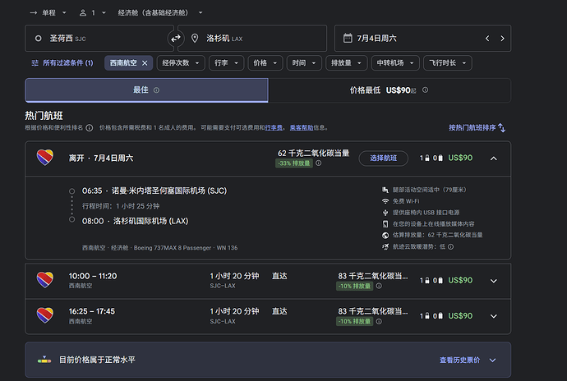
Task: Click 目前价格属于正常水平 text
Action: (97, 360)
